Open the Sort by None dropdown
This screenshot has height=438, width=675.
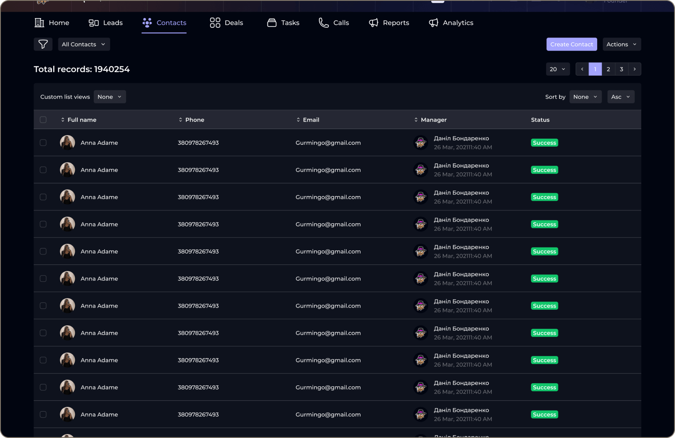pyautogui.click(x=585, y=97)
